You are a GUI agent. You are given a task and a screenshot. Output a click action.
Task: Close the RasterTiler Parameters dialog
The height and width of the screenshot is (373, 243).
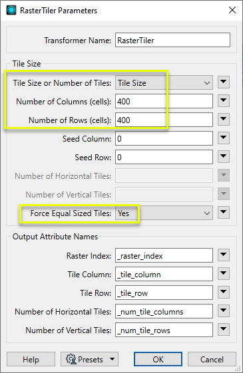pos(232,10)
